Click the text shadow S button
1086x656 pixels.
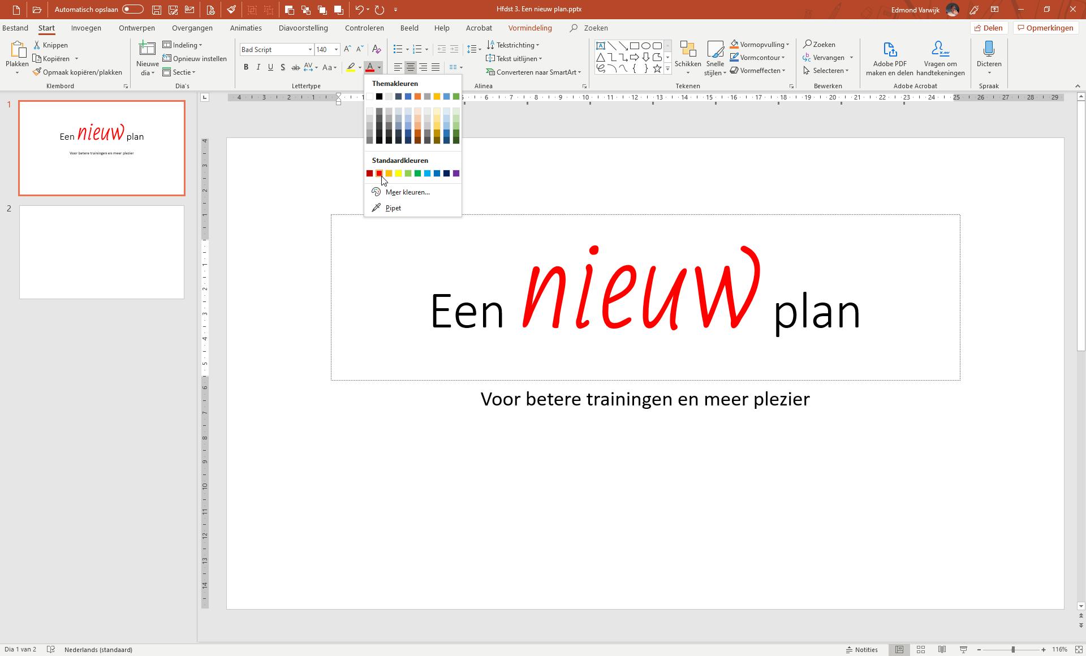click(283, 67)
